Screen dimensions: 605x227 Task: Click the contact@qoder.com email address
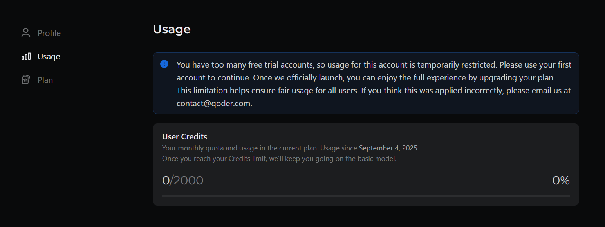point(214,104)
